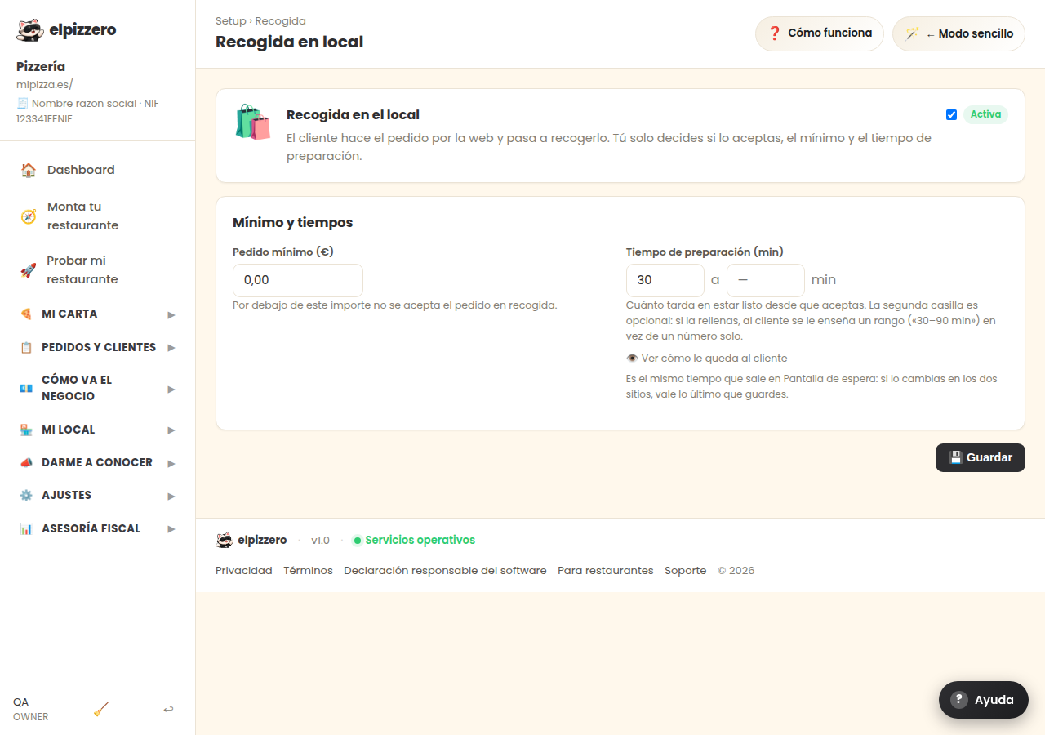Click the chart icon beside ASESORÍA FISCAL

[x=26, y=528]
